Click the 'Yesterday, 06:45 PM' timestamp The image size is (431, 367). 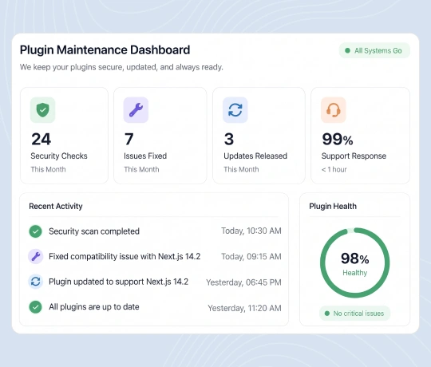tap(243, 282)
